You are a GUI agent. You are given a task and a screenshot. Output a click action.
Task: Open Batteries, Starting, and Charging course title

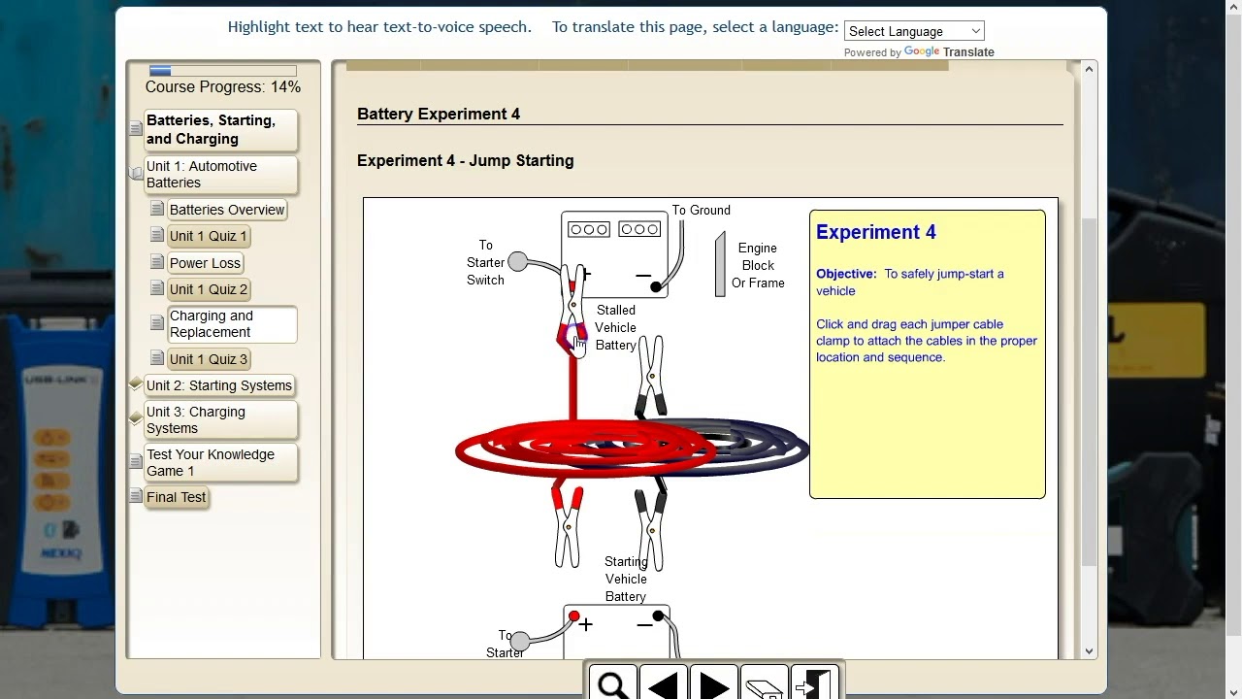[x=221, y=129]
